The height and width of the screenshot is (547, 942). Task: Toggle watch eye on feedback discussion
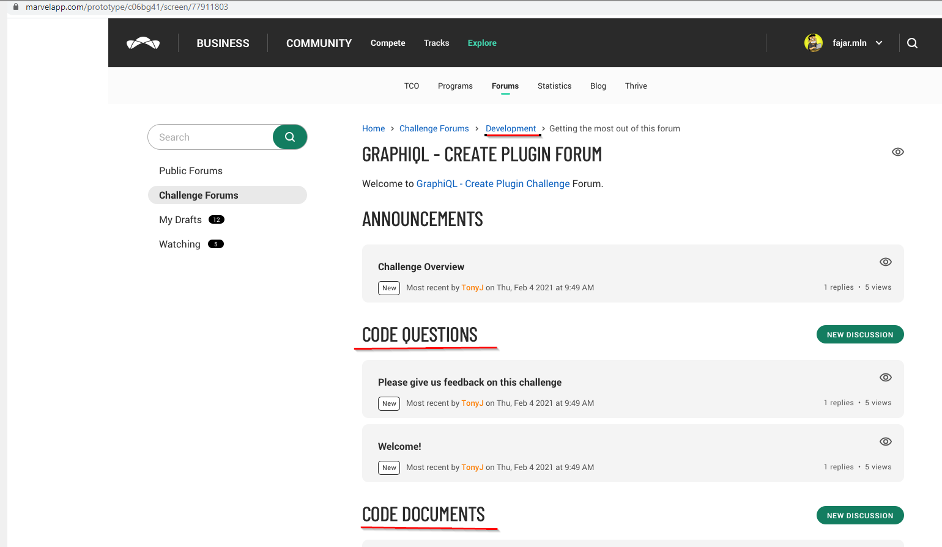pyautogui.click(x=885, y=378)
